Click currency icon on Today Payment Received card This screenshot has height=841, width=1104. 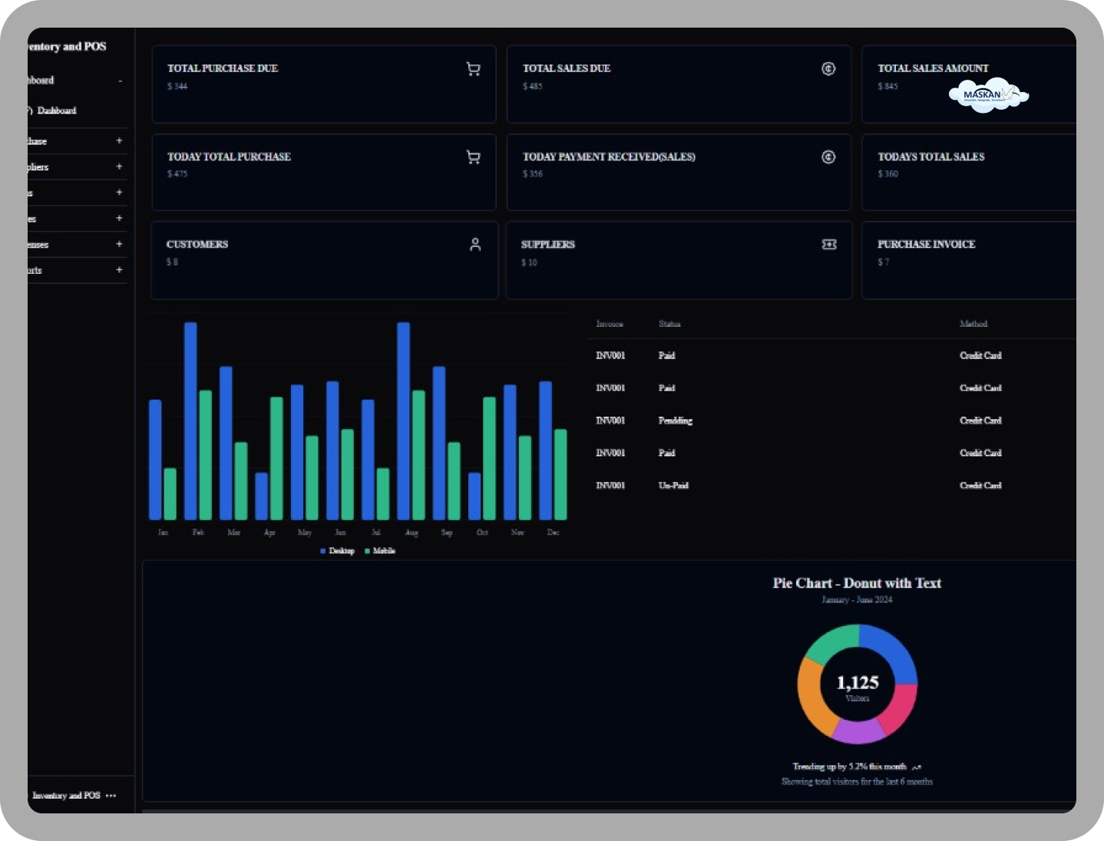pos(828,157)
